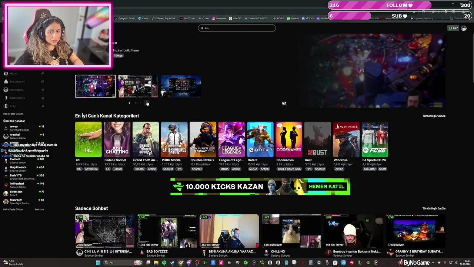Image resolution: width=474 pixels, height=267 pixels.
Task: Open the Grand Theft Auto category card
Action: pos(146,139)
